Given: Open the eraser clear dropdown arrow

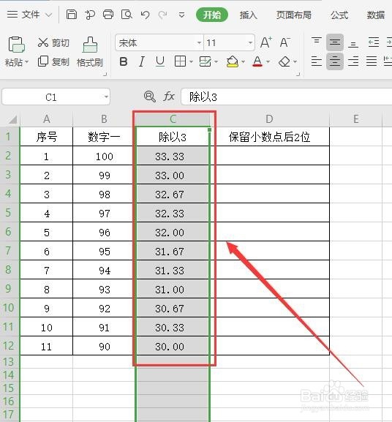Looking at the screenshot, I should 295,62.
